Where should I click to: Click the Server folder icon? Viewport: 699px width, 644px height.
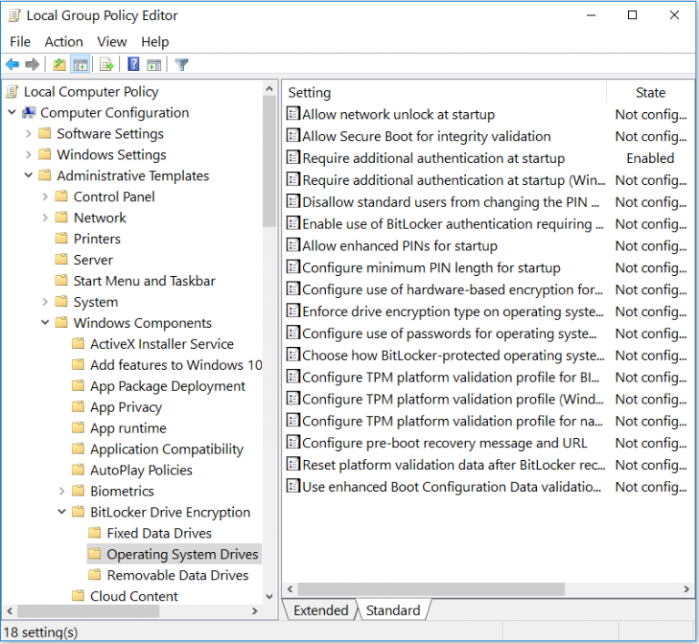62,259
